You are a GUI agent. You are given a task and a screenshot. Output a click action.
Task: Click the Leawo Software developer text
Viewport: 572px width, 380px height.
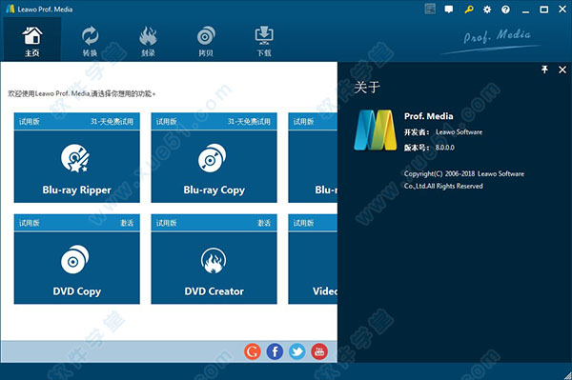pos(460,132)
